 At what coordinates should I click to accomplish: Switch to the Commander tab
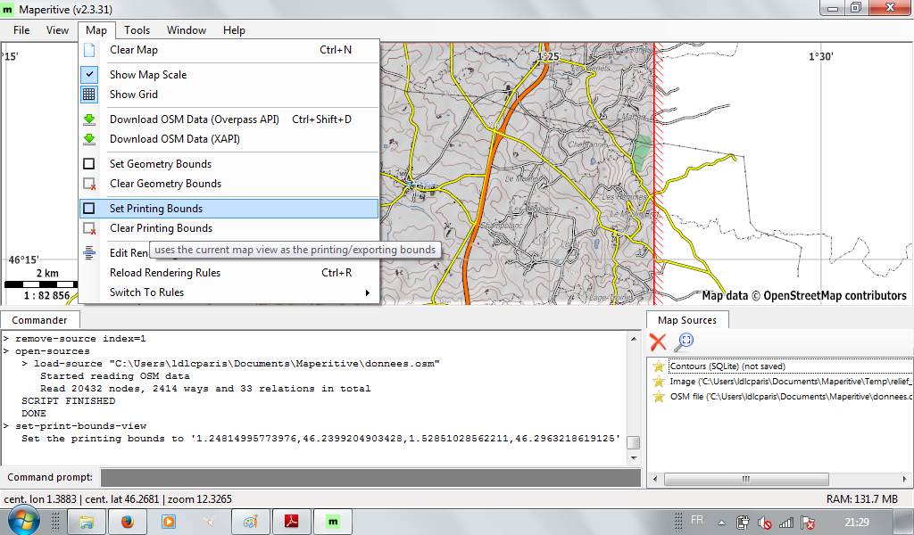(x=39, y=320)
